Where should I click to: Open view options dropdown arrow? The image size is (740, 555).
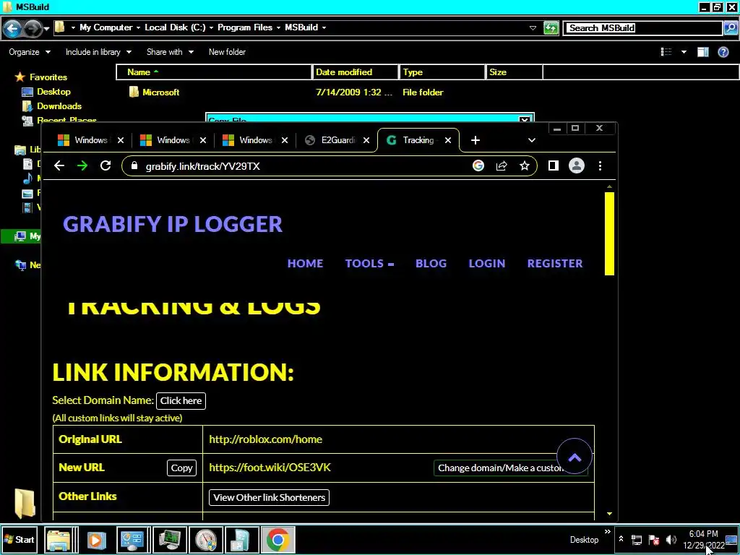684,52
